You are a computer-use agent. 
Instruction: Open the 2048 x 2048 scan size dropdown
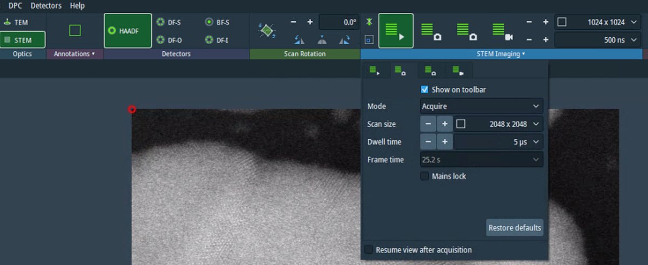coord(536,124)
